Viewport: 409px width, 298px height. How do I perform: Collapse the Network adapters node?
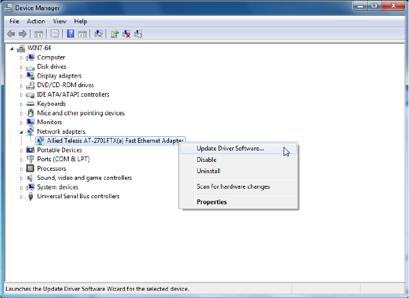(21, 132)
